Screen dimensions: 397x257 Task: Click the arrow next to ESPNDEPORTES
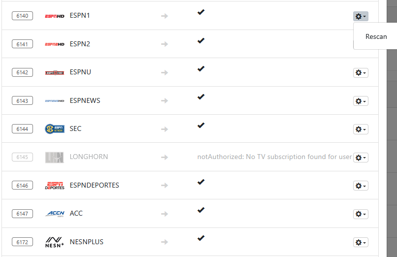pos(165,186)
